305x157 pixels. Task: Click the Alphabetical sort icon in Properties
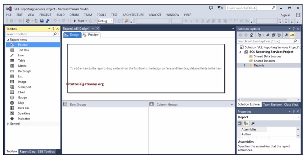(x=246, y=123)
